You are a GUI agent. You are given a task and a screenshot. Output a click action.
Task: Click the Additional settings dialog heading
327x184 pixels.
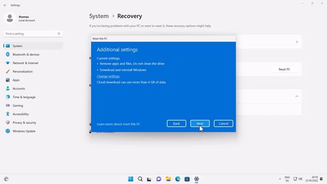click(x=117, y=50)
